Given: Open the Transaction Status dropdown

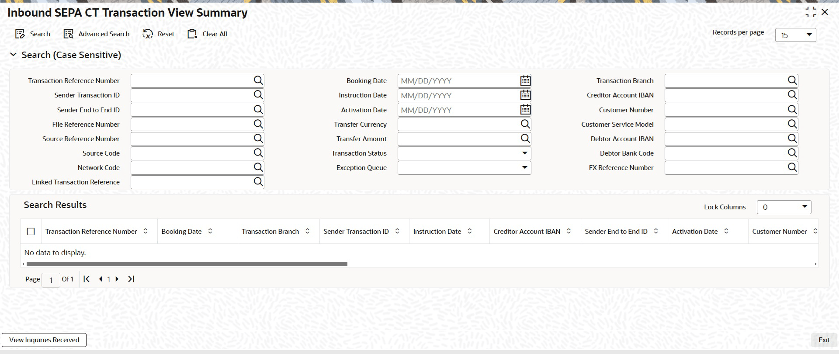Looking at the screenshot, I should [464, 153].
